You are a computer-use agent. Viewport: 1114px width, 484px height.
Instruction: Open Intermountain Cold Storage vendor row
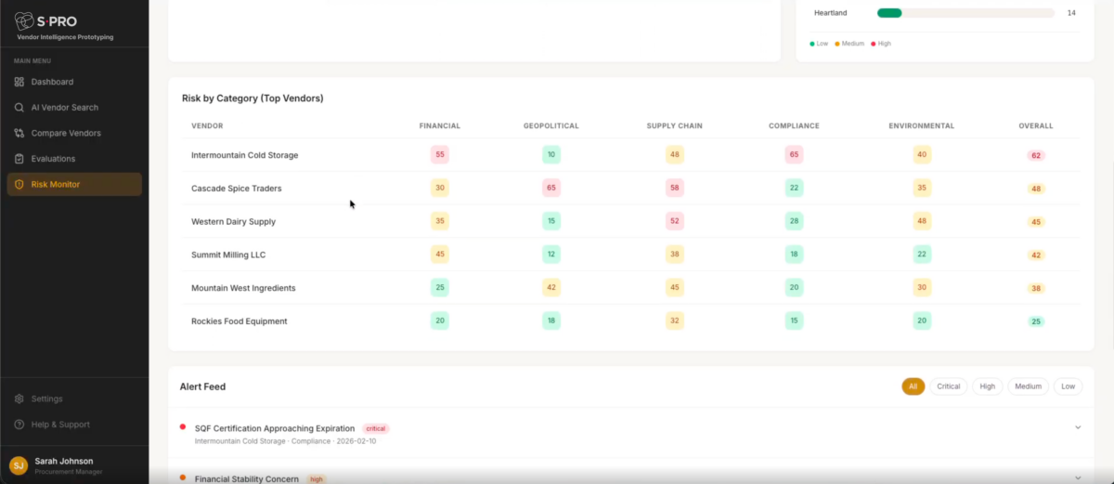coord(244,155)
